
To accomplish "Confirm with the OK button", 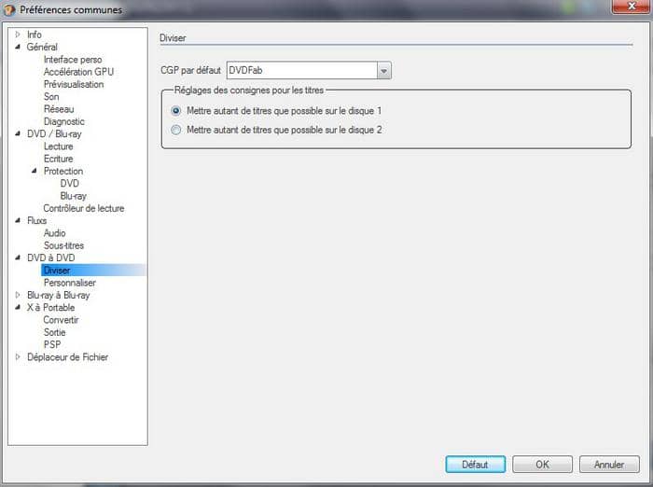I will coord(542,464).
